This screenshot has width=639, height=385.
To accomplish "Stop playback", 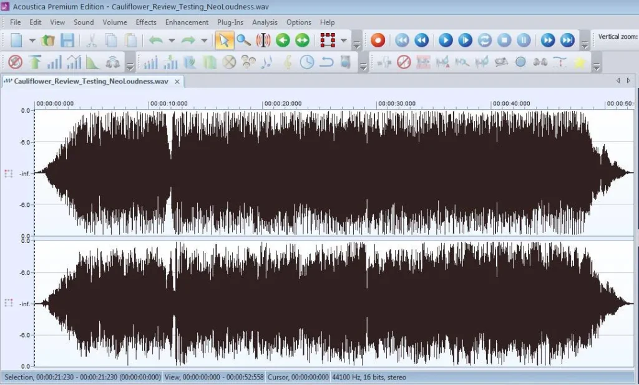I will pyautogui.click(x=504, y=40).
